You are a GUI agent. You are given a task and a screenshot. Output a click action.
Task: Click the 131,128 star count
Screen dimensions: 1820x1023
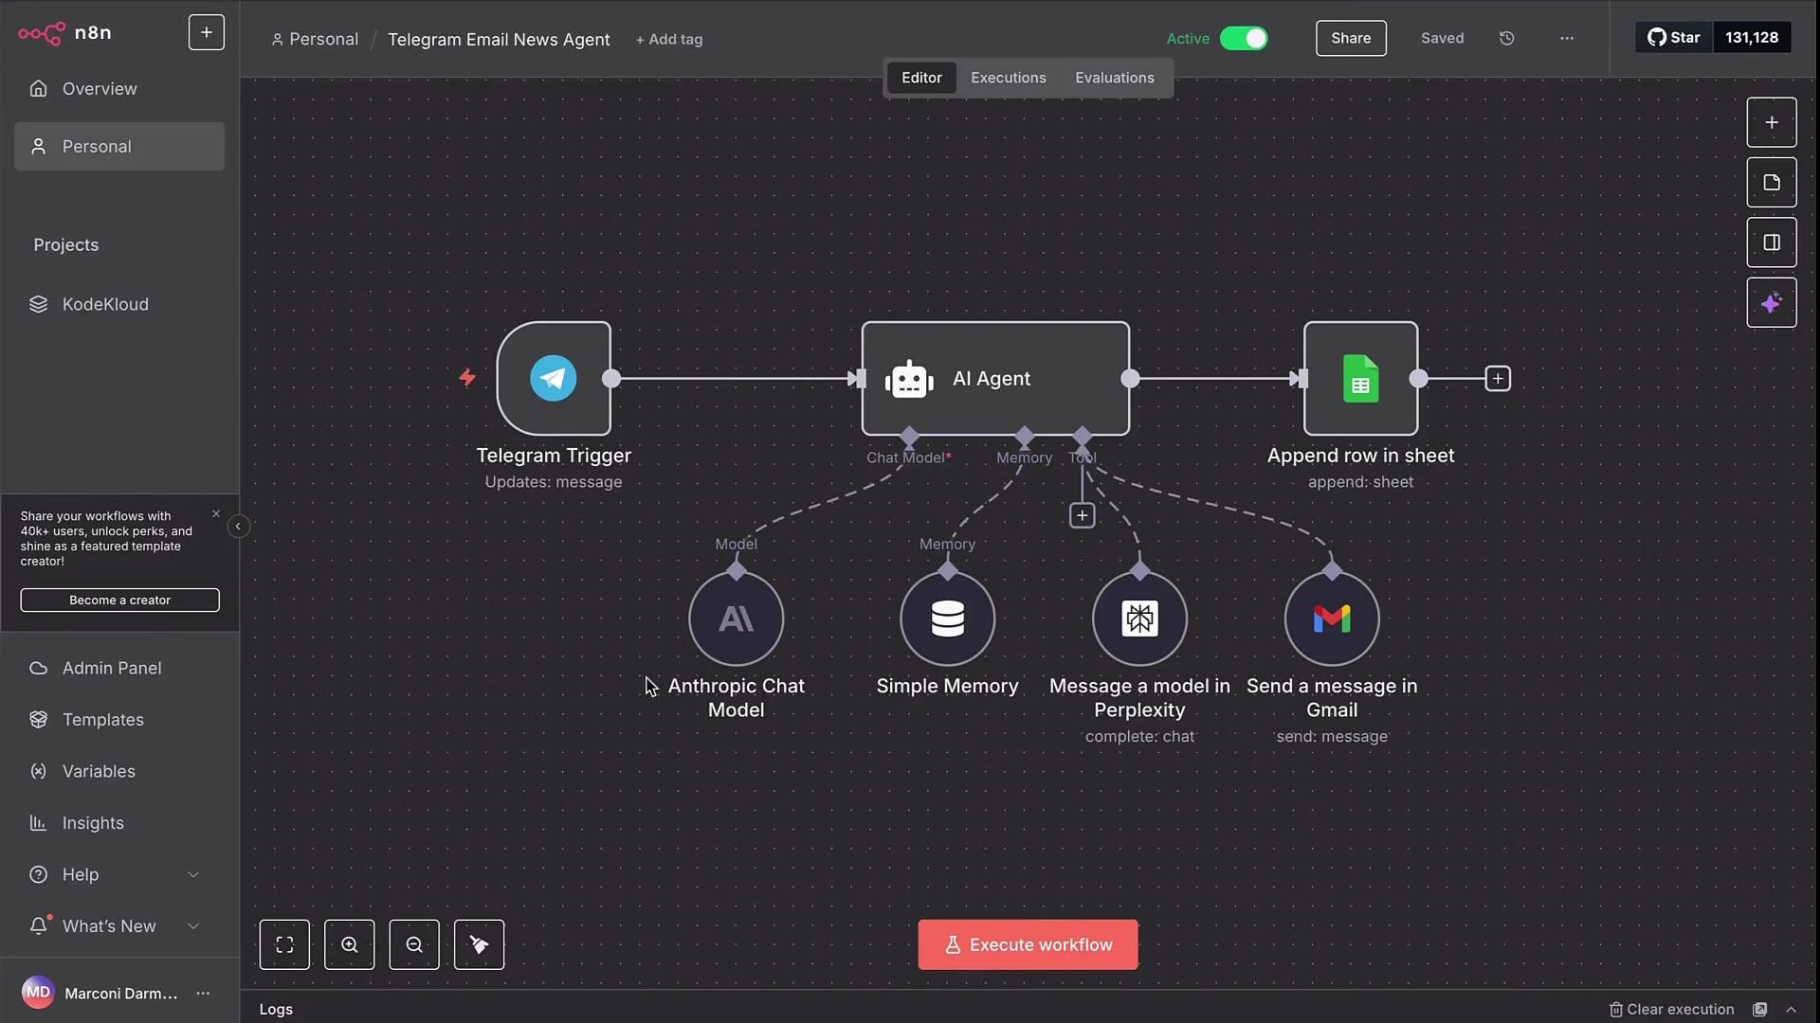[1752, 38]
